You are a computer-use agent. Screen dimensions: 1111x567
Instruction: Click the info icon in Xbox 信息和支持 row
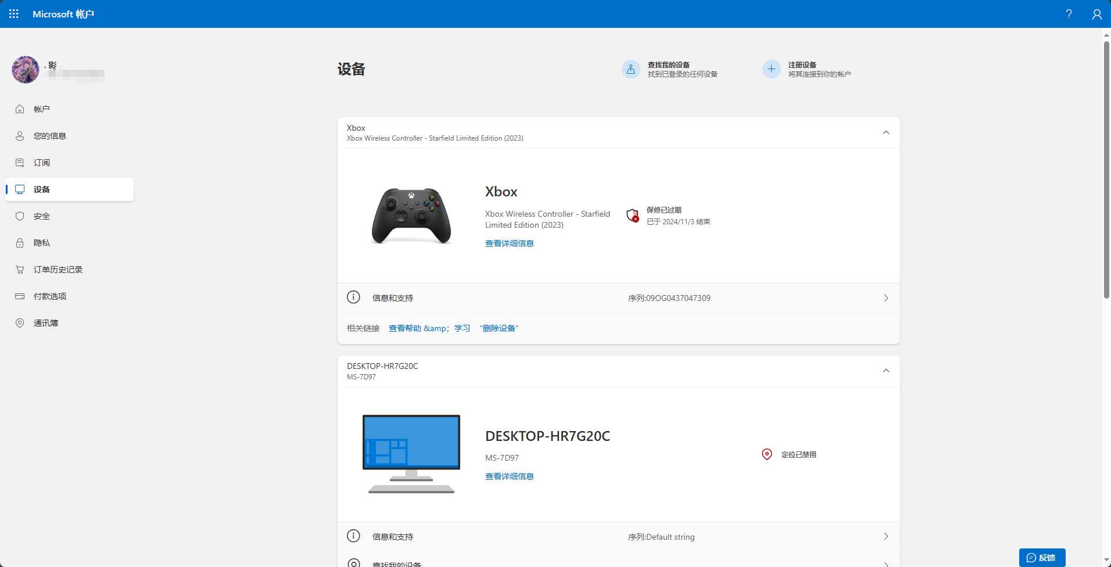353,297
